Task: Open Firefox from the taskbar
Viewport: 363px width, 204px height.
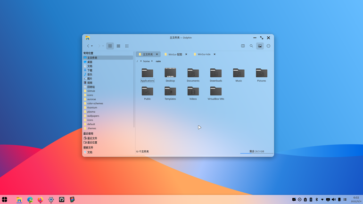Action: [x=40, y=200]
